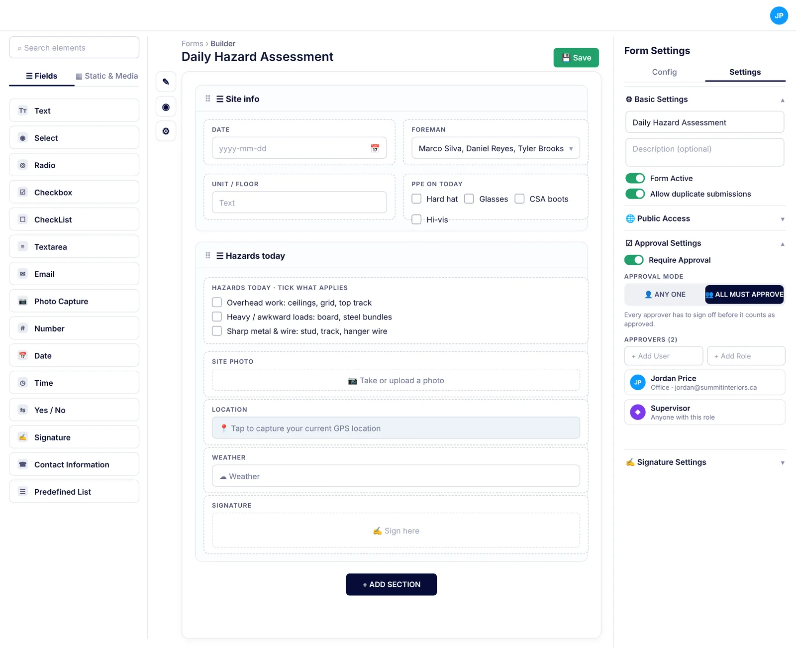Expand Signature Settings section

[x=782, y=463]
